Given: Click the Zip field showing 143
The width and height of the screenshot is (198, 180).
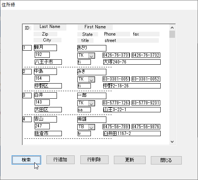Looking at the screenshot, I should click(x=42, y=102).
